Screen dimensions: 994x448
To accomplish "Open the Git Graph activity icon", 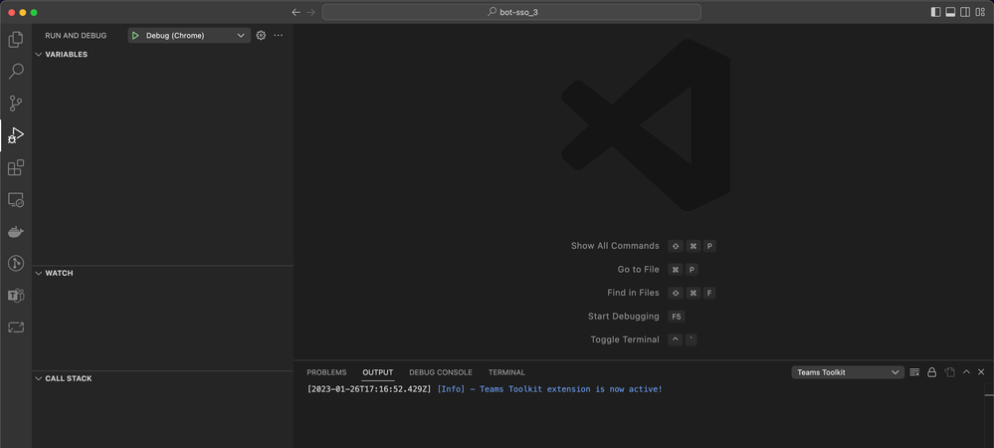I will pyautogui.click(x=16, y=264).
